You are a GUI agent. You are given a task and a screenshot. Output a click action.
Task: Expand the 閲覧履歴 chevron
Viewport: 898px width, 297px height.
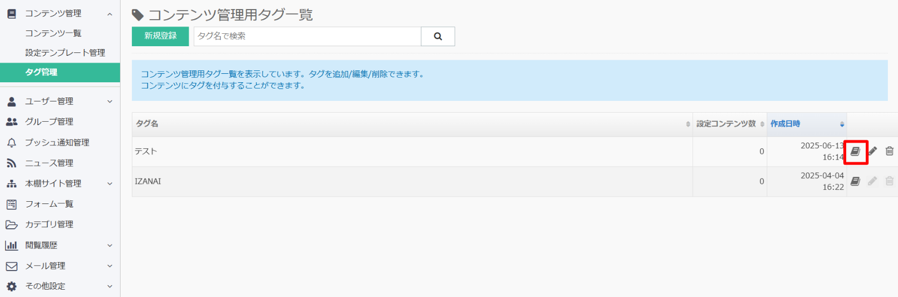[110, 246]
